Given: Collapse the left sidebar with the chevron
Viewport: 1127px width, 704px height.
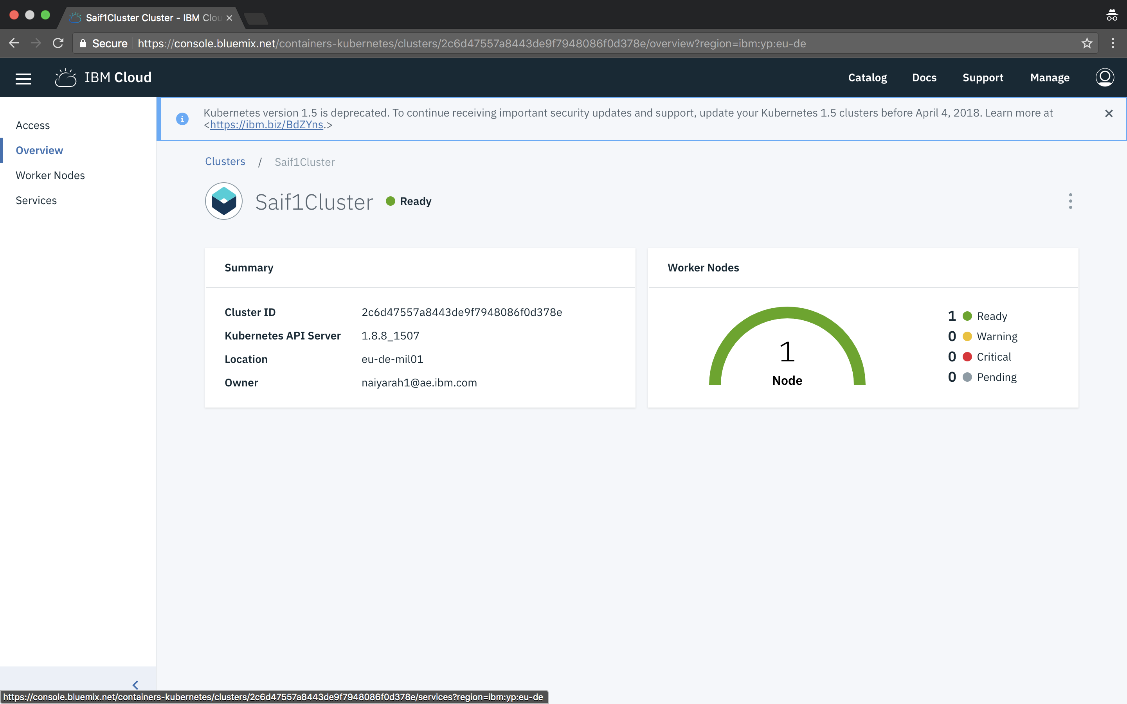Looking at the screenshot, I should [x=135, y=685].
